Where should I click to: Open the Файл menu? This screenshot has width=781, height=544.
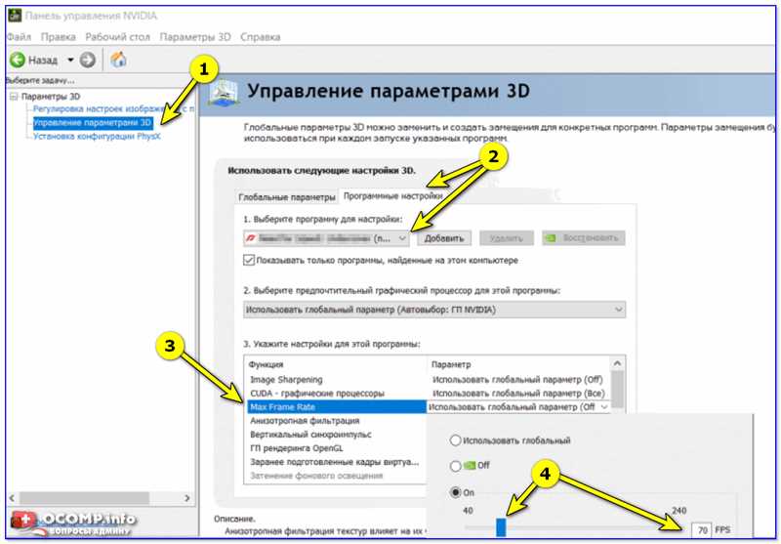tap(20, 37)
